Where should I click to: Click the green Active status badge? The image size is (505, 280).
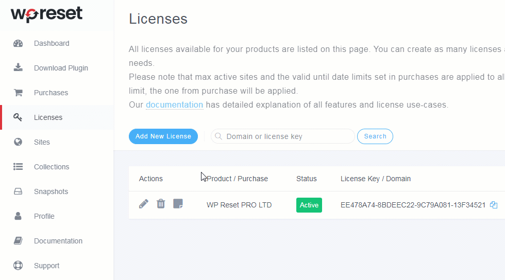[x=309, y=205]
